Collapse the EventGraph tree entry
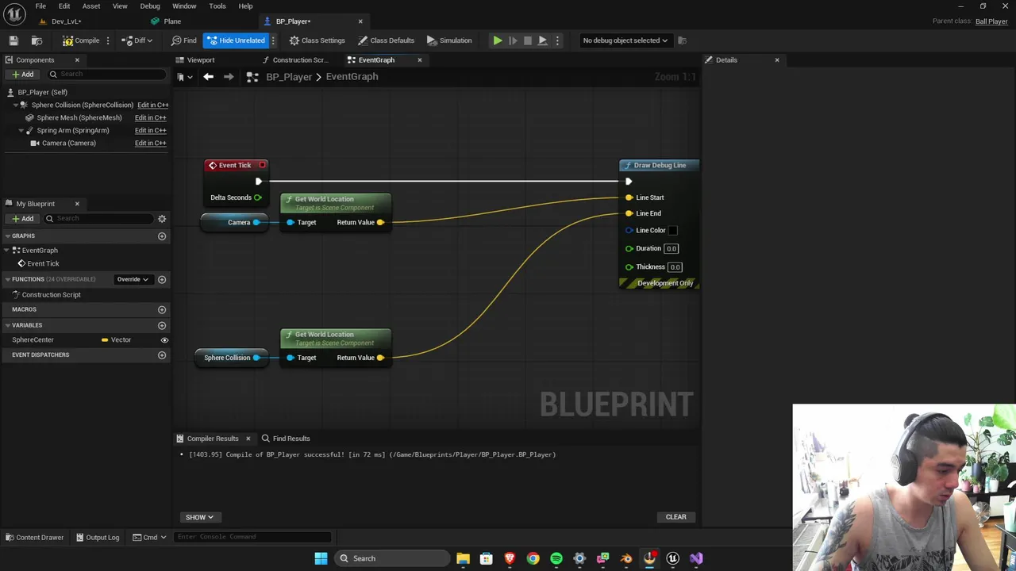 [8, 250]
